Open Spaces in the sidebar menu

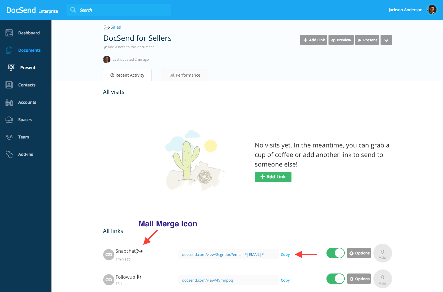tap(25, 120)
